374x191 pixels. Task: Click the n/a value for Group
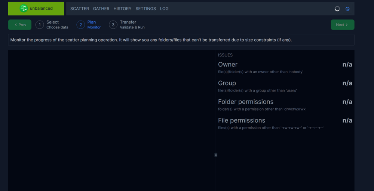click(x=347, y=83)
